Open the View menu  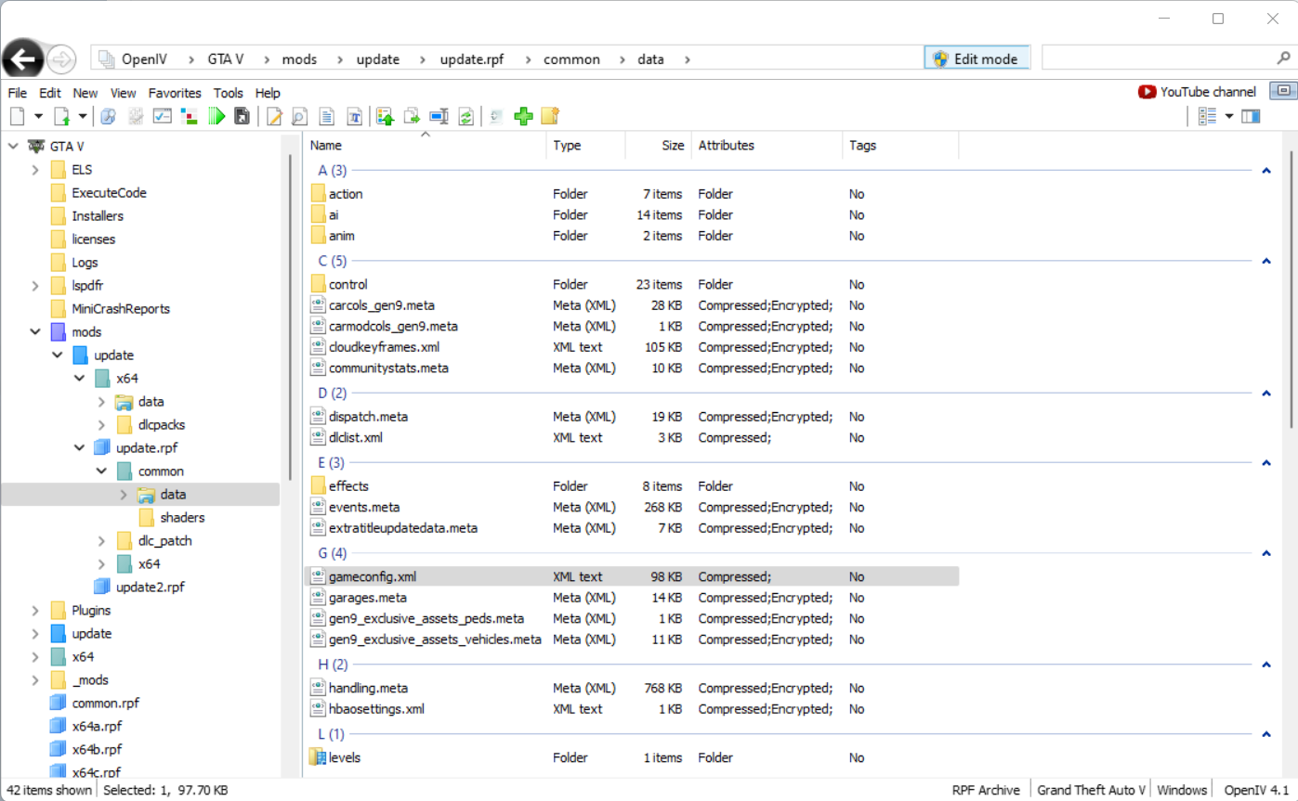point(124,93)
